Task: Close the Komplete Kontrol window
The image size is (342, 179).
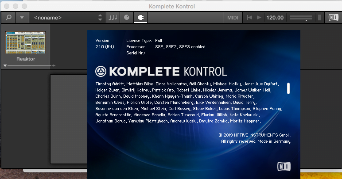Action: (x=7, y=6)
